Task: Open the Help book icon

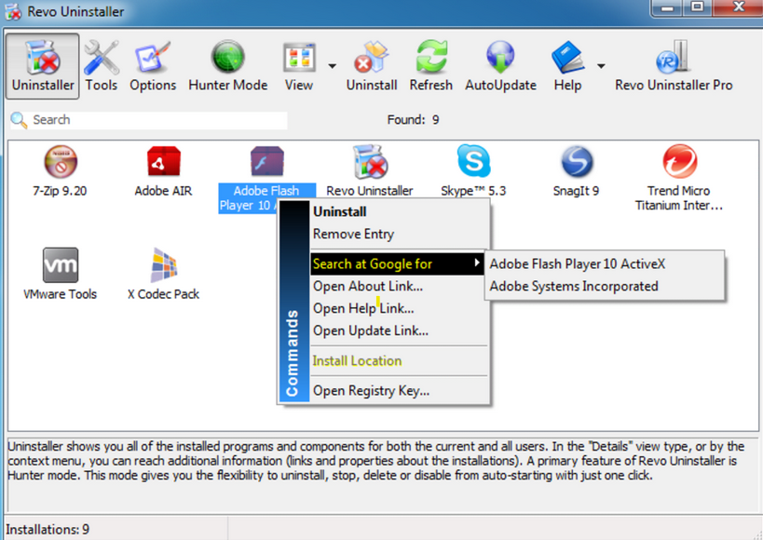Action: (567, 58)
